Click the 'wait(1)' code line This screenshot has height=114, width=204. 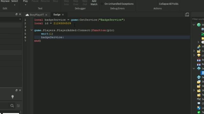point(47,34)
